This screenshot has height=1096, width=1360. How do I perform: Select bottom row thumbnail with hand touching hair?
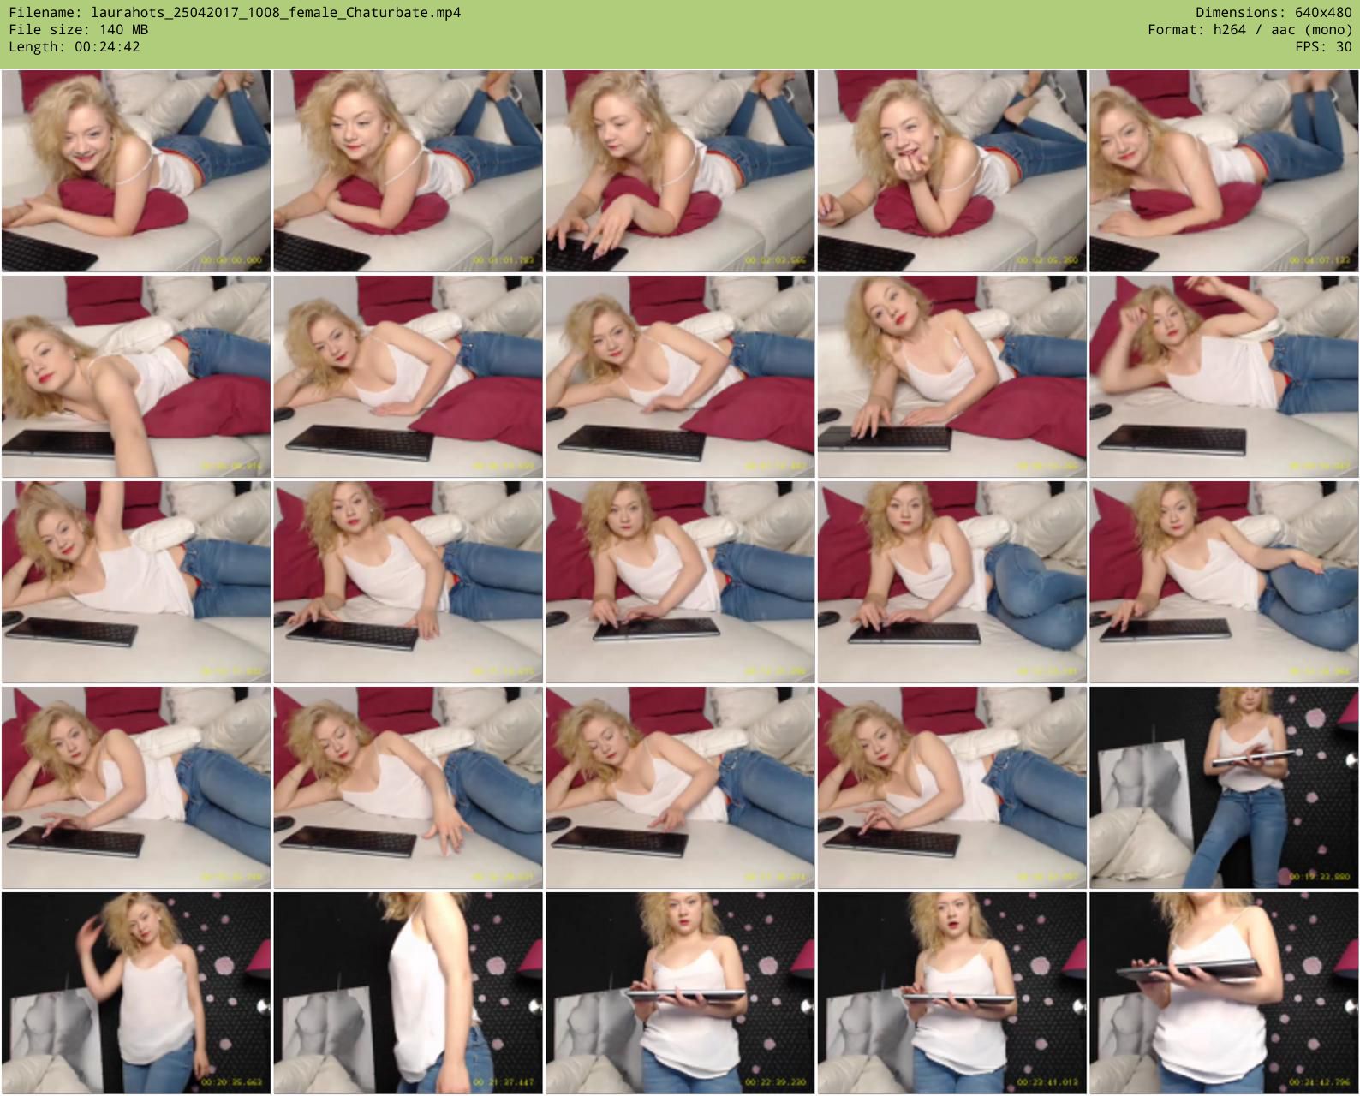[136, 993]
